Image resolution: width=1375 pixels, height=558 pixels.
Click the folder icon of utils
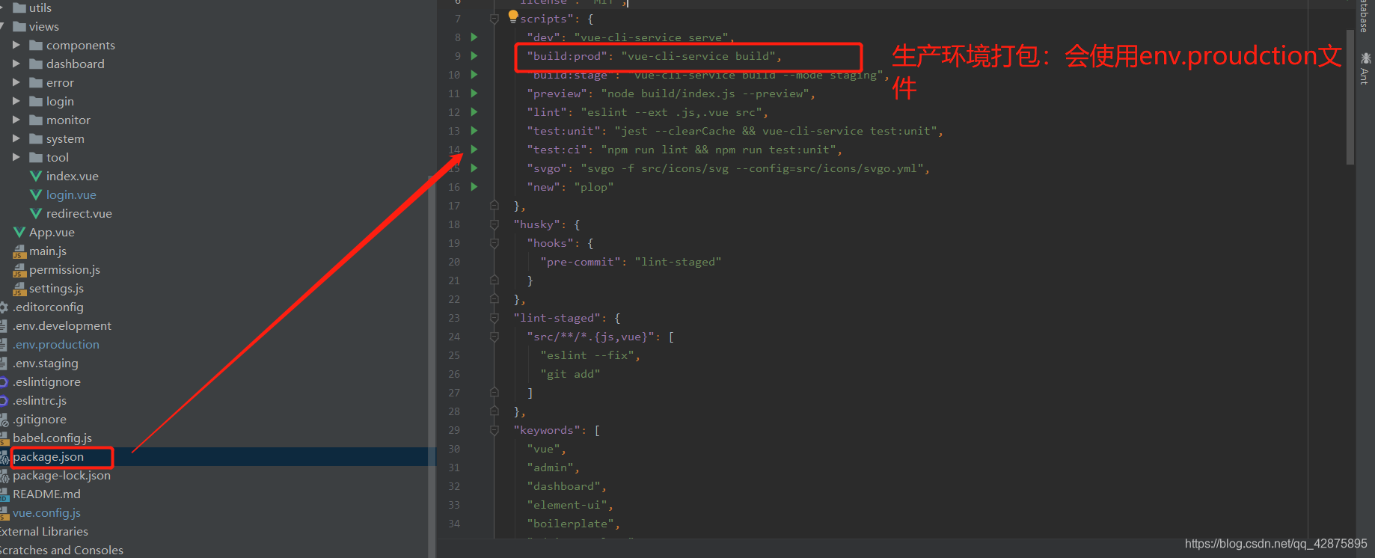19,7
